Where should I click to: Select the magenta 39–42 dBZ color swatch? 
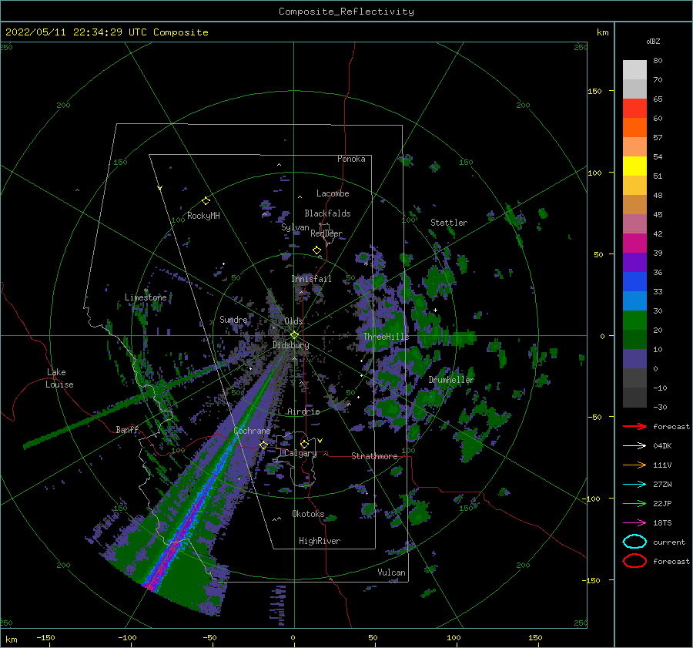point(634,243)
